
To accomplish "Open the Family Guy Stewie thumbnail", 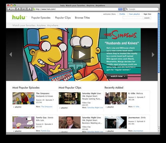I will coord(24,122).
